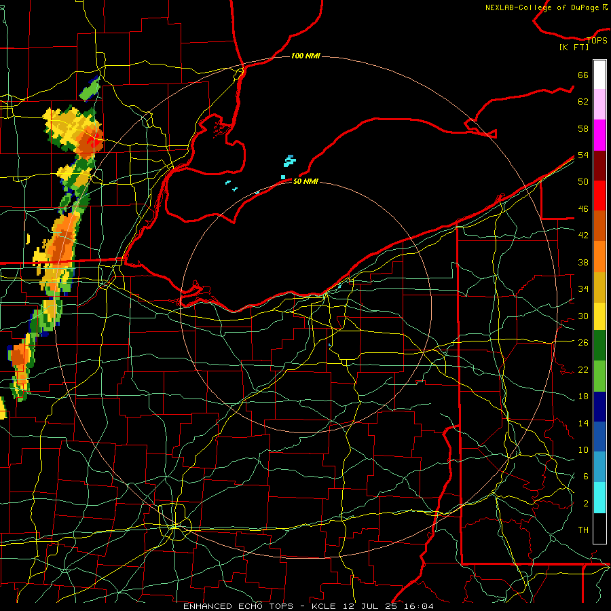The width and height of the screenshot is (611, 611).
Task: Click the [K FT] units label
Action: click(574, 47)
